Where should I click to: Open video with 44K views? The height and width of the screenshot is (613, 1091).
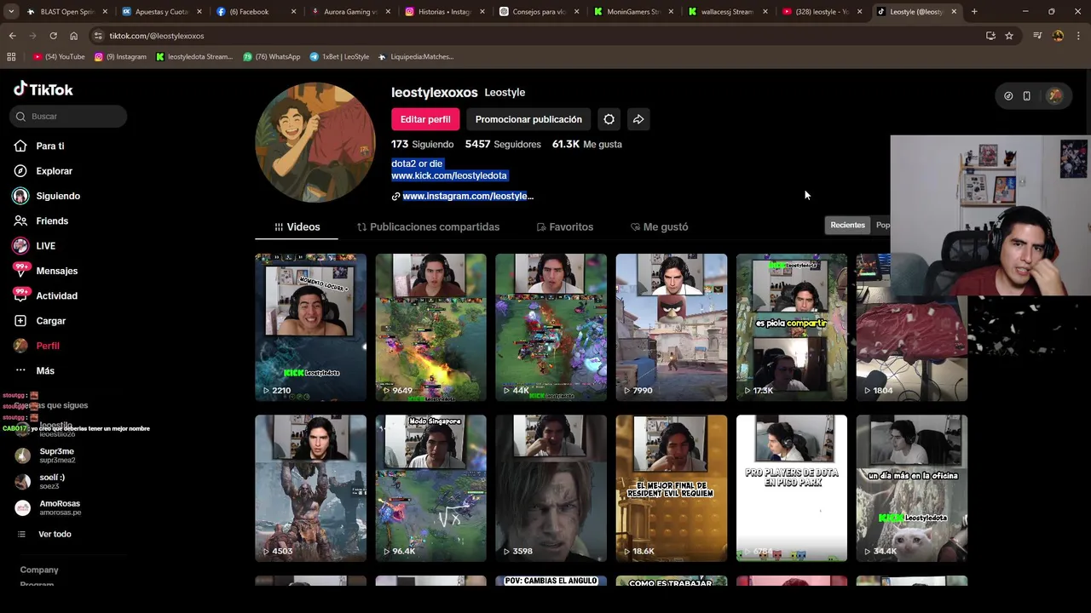[551, 327]
